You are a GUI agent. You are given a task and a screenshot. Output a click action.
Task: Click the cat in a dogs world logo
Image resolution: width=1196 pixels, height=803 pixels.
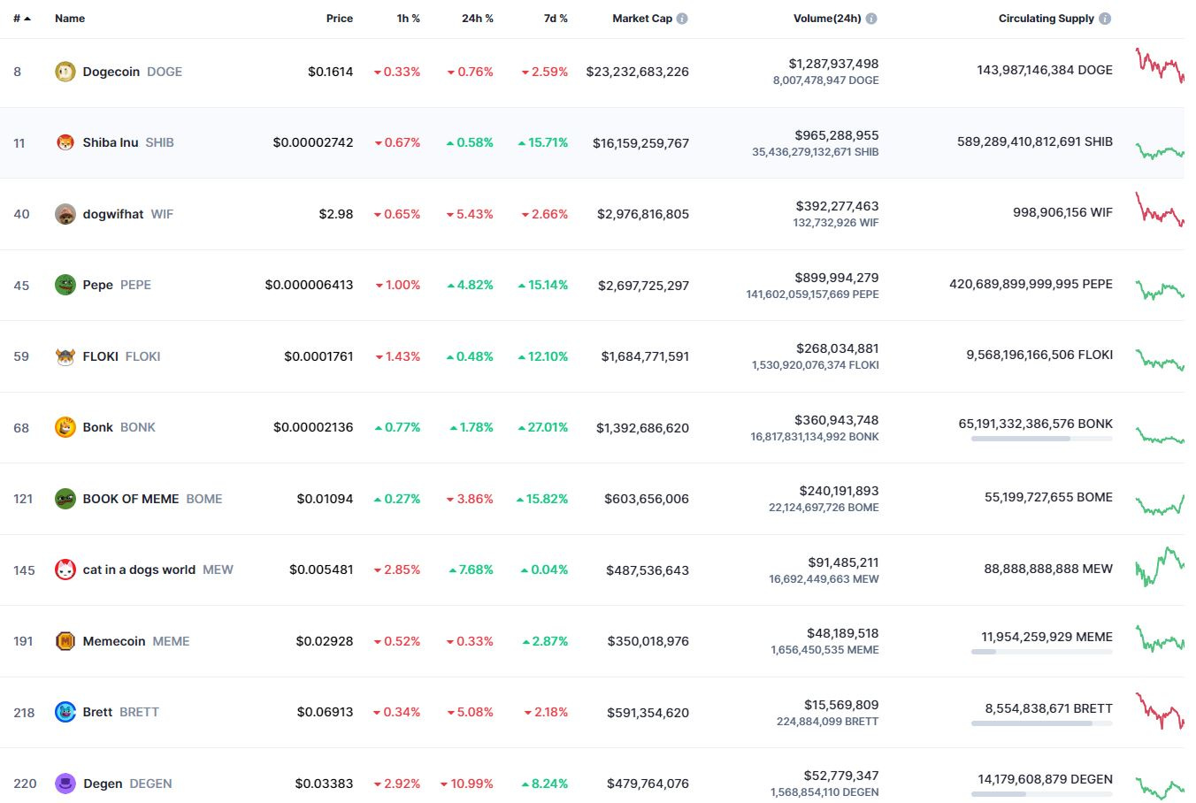(x=65, y=570)
